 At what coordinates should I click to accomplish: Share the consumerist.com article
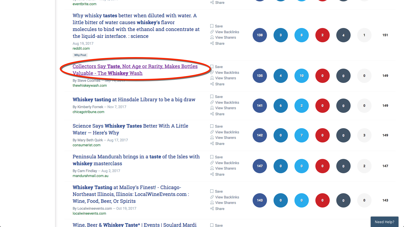coord(217,144)
